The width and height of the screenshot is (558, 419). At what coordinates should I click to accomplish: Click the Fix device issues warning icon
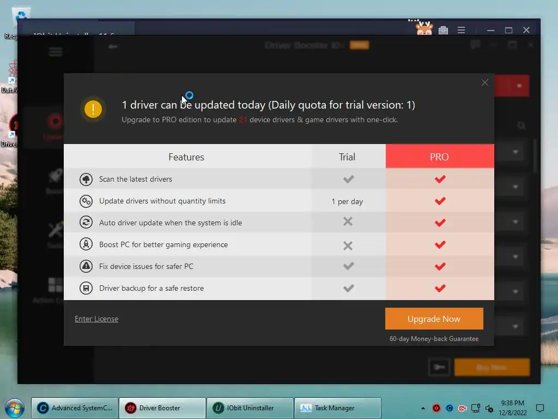[86, 266]
